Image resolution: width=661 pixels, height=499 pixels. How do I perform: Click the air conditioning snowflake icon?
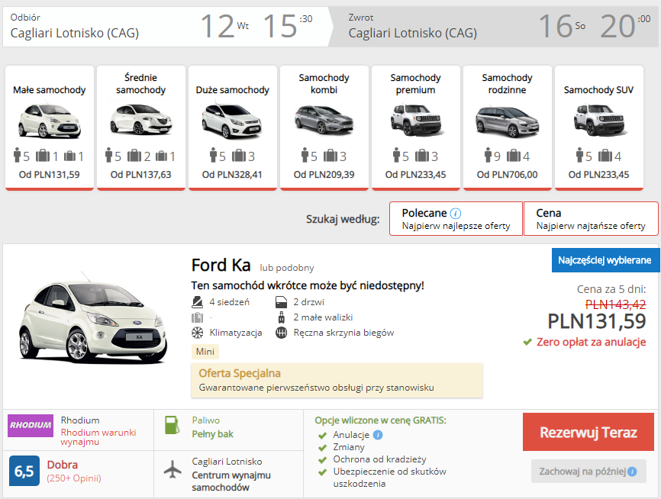pyautogui.click(x=196, y=333)
